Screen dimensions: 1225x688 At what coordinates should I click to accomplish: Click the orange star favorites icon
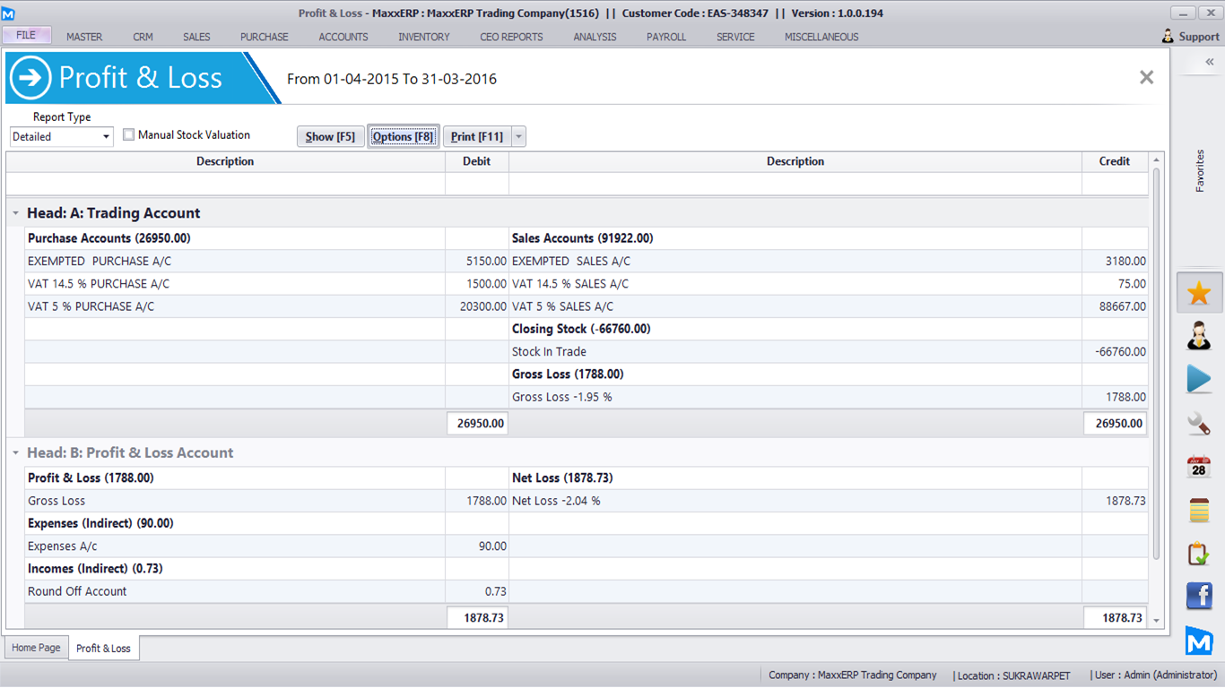click(1199, 293)
